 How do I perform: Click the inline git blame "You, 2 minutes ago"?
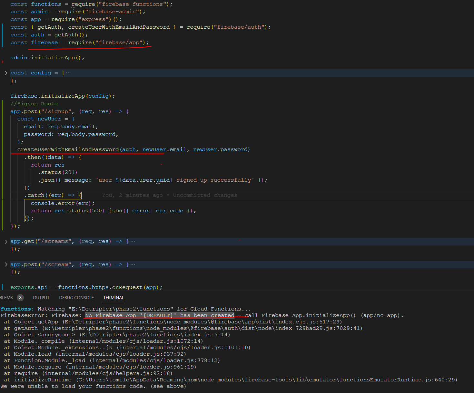click(170, 195)
